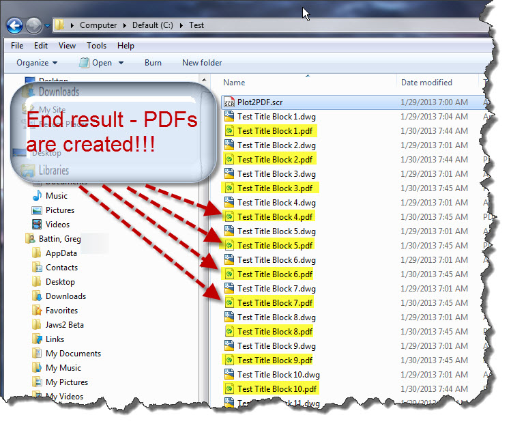This screenshot has height=426, width=511.
Task: Open the File menu
Action: coord(17,46)
